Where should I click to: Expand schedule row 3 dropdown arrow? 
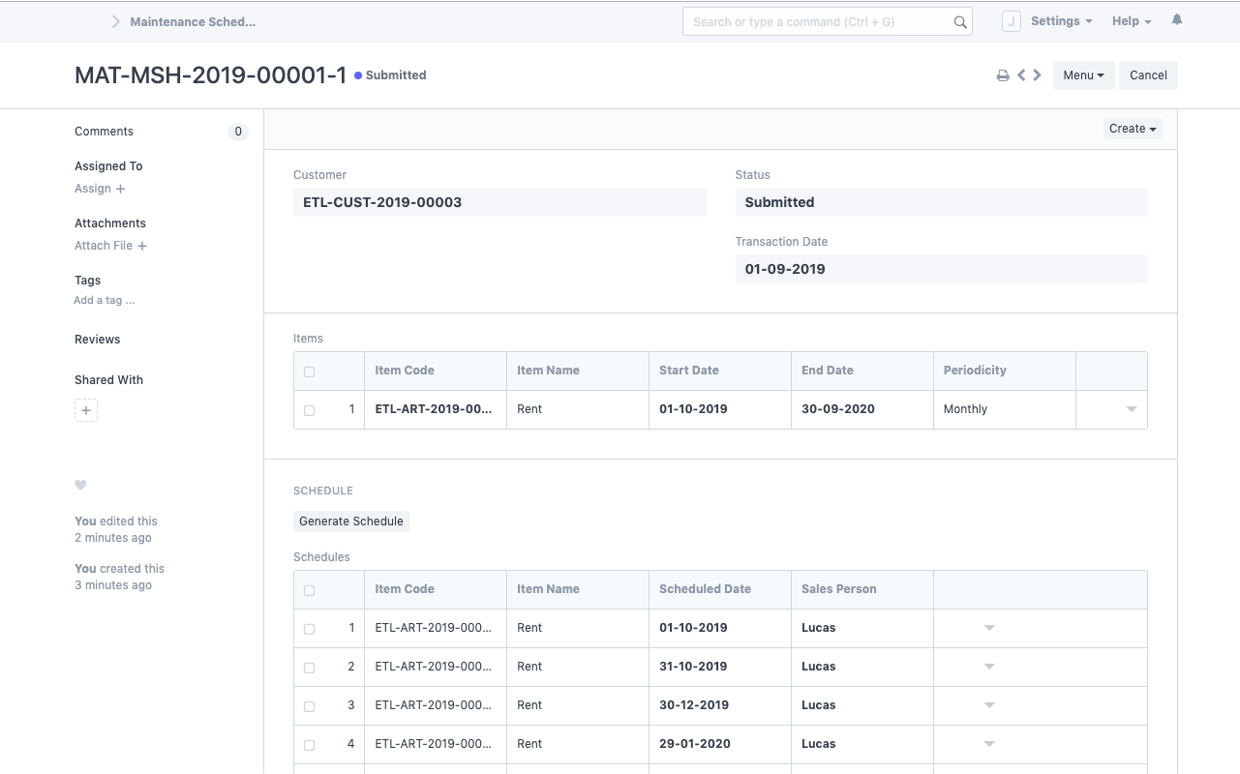click(989, 705)
